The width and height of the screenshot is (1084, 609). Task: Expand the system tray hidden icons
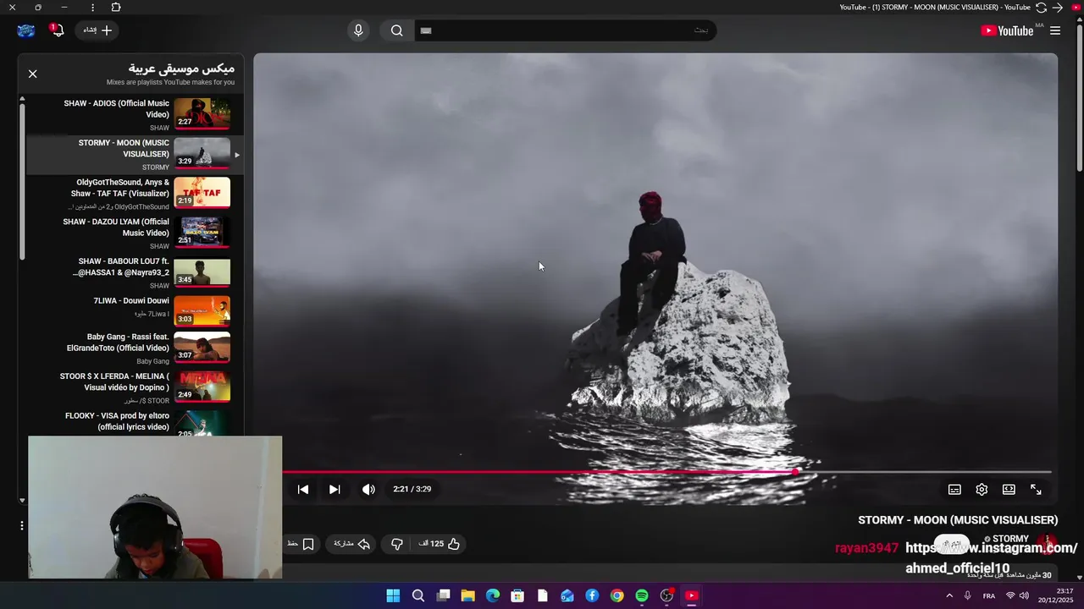(x=949, y=595)
